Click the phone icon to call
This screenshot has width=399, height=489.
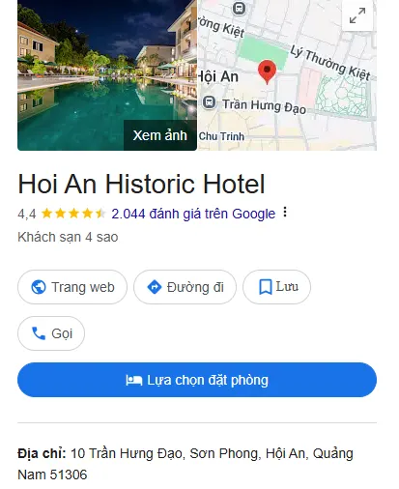[39, 333]
